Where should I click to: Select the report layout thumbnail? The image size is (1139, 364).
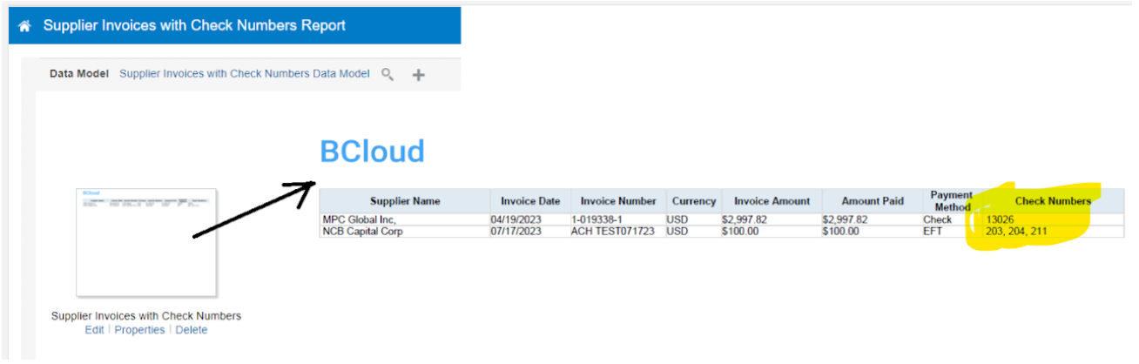point(145,241)
